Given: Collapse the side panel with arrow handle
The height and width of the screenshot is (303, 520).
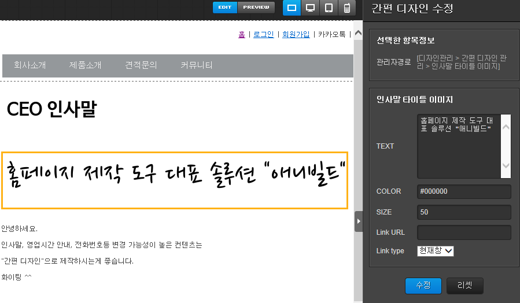Looking at the screenshot, I should (x=359, y=221).
